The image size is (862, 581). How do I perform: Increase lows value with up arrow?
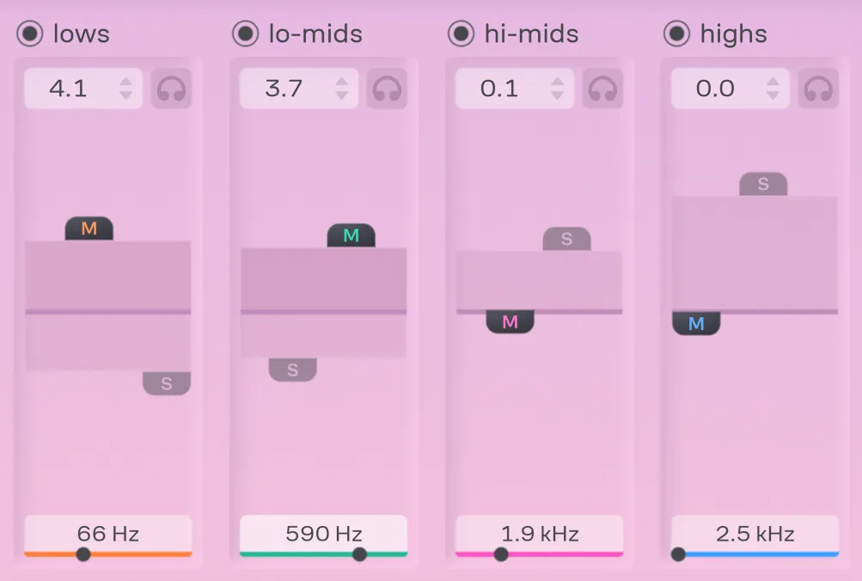125,82
